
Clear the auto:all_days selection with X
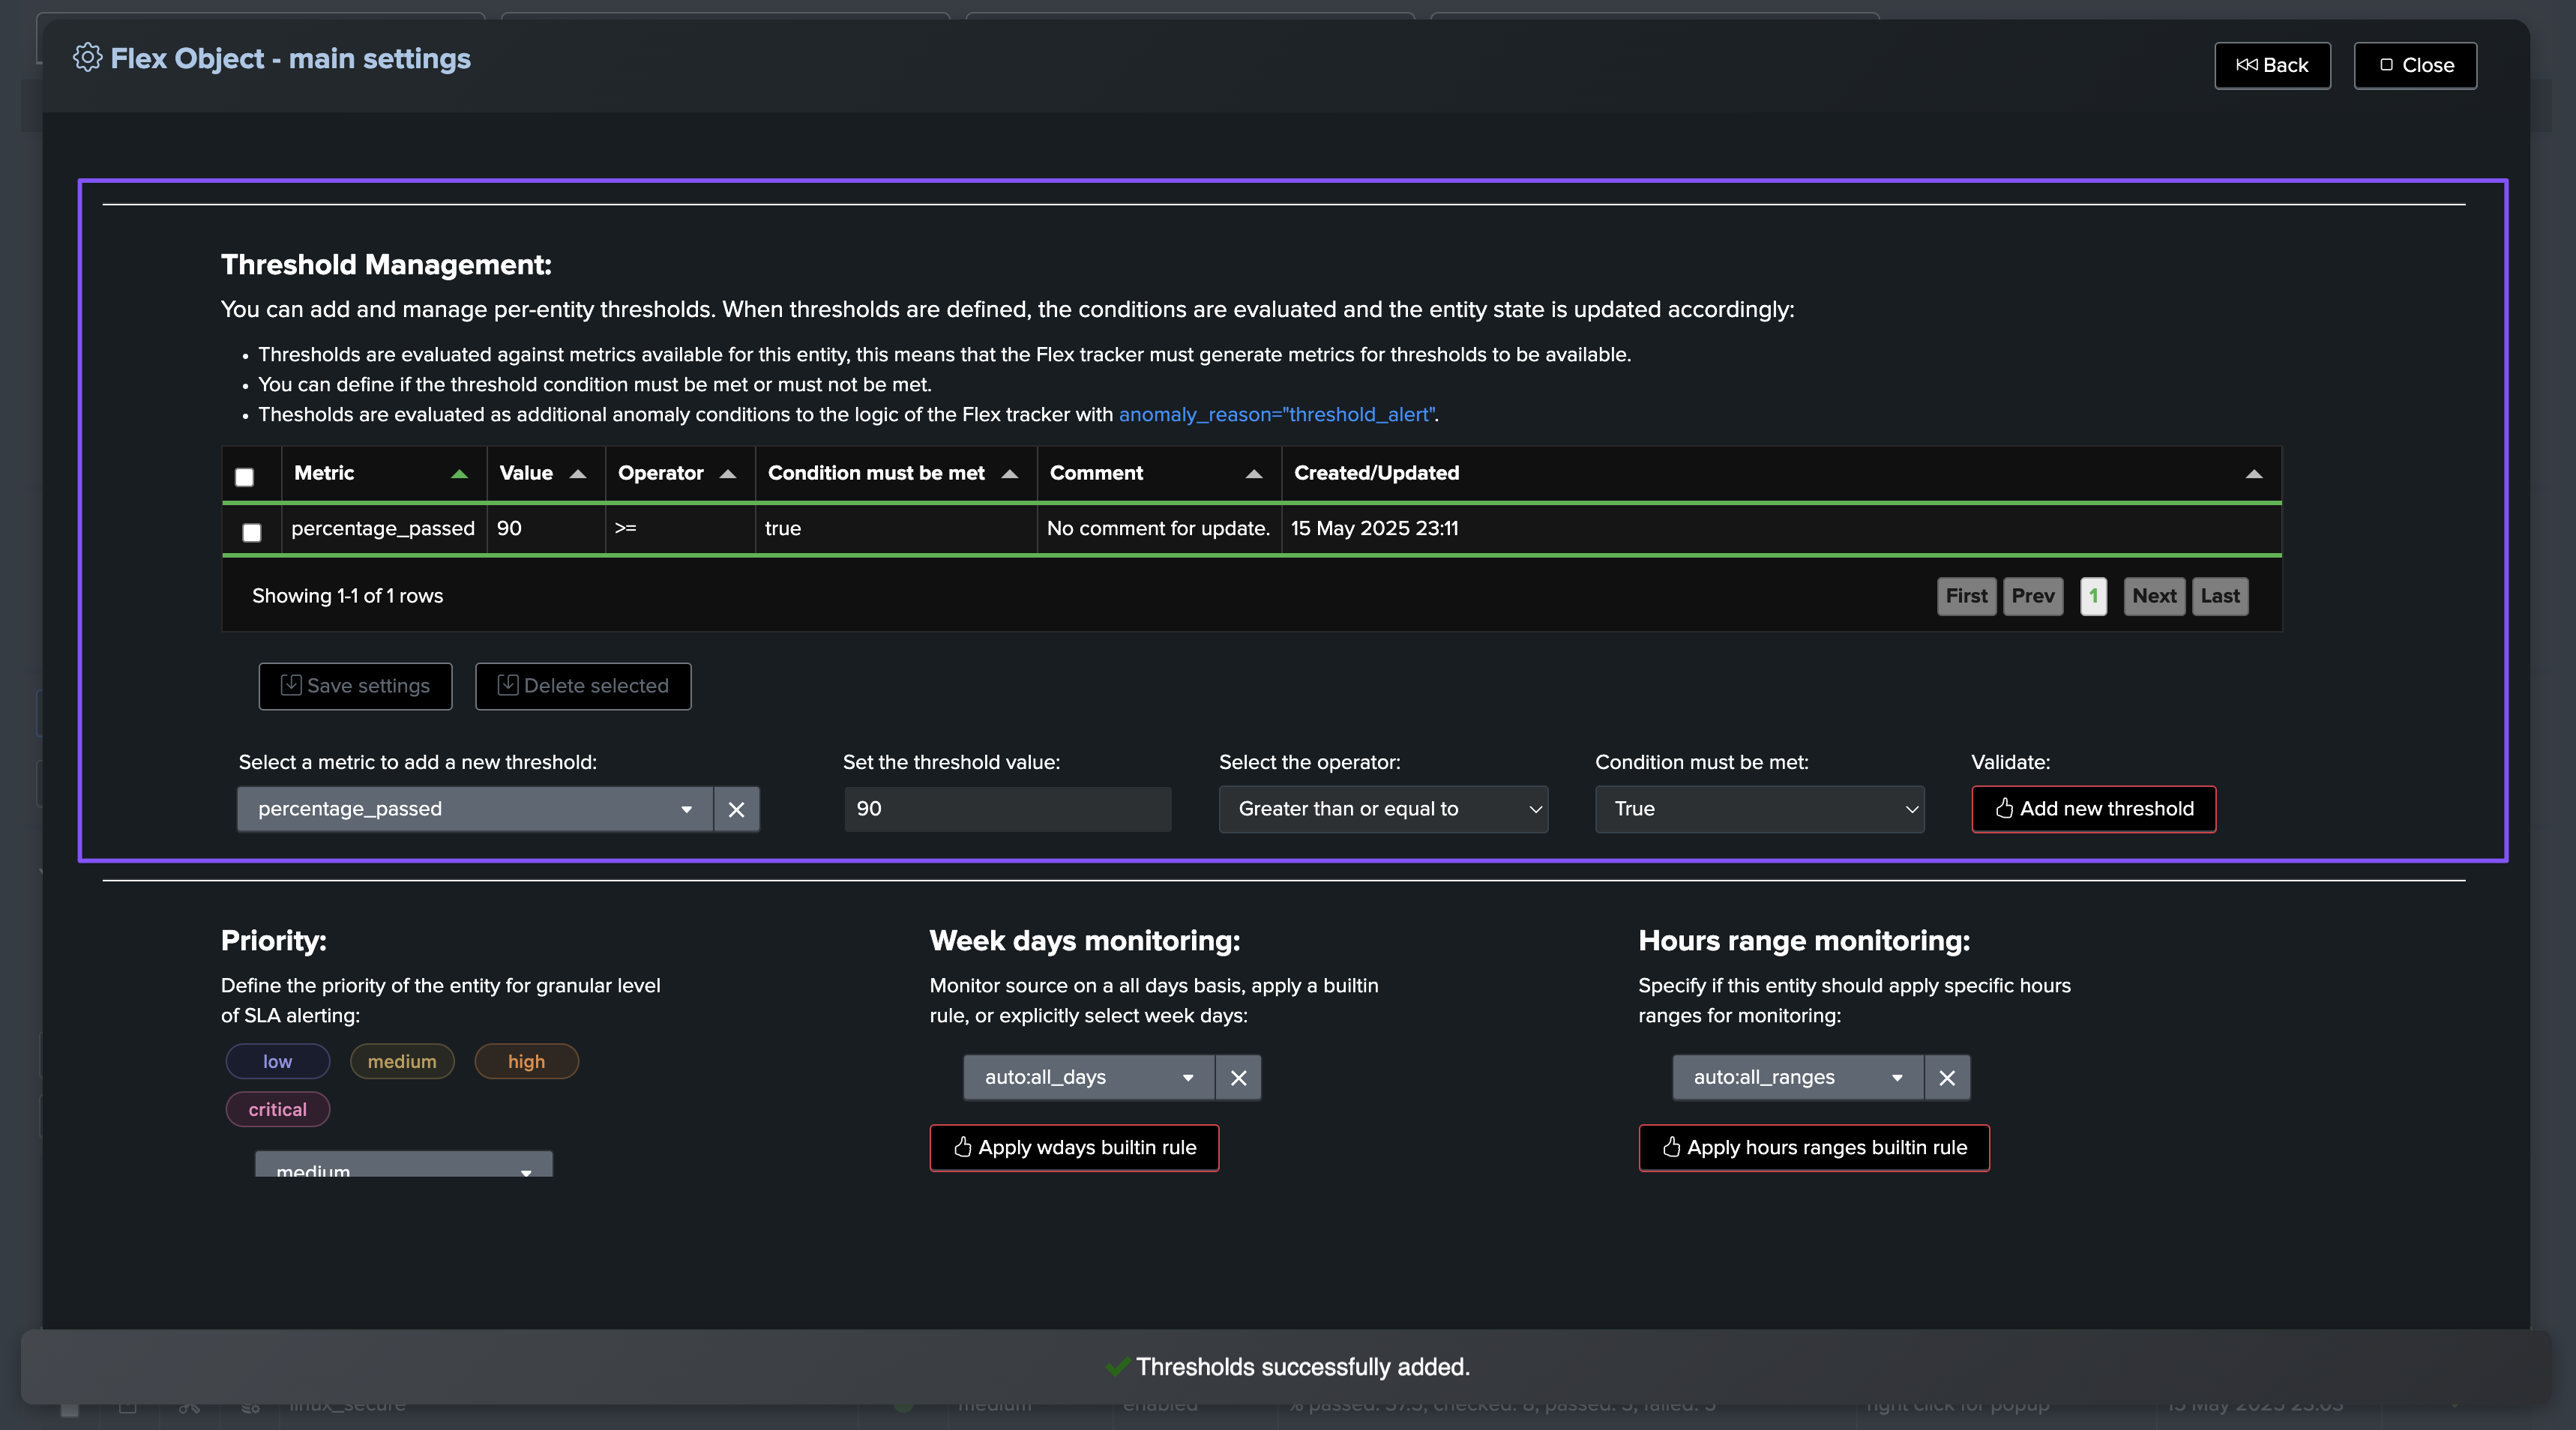(x=1238, y=1077)
